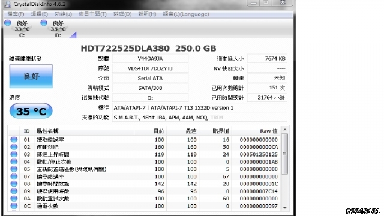The height and width of the screenshot is (216, 384).
Task: Click threshold value 67 in row 07
Action: [x=226, y=176]
